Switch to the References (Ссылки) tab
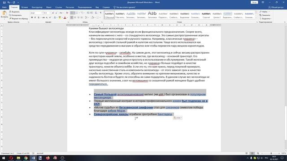 tap(59, 7)
